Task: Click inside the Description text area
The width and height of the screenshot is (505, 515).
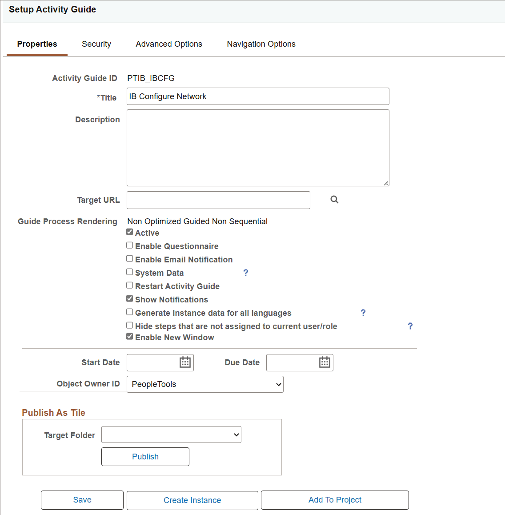Action: coord(258,148)
